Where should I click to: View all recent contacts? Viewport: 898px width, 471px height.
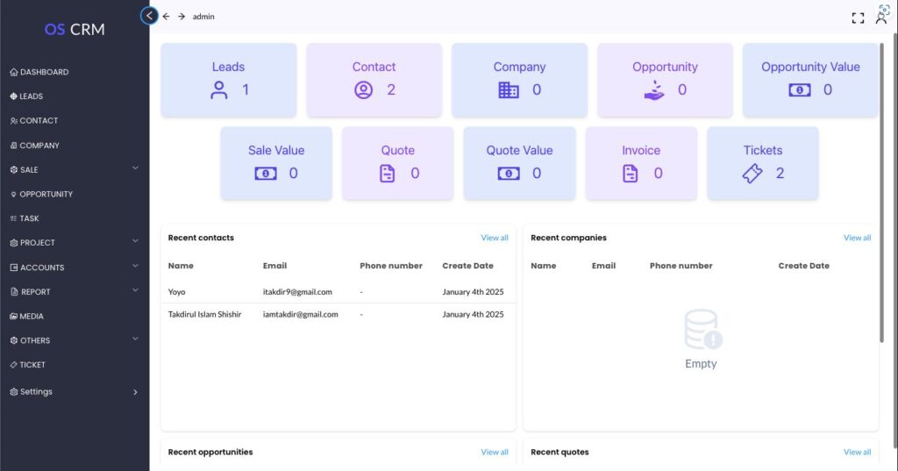(495, 238)
